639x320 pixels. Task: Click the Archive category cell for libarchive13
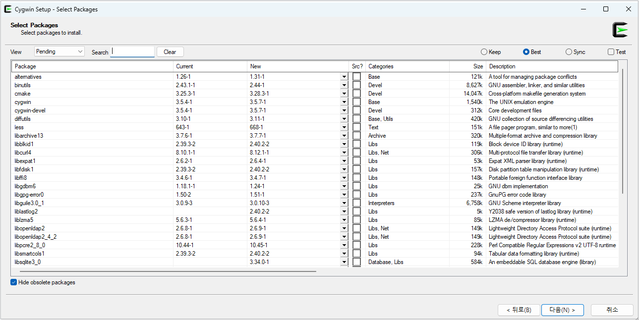pos(377,136)
